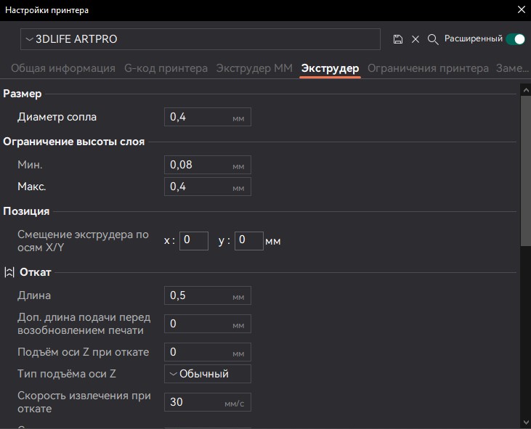Click the save preset floppy disk icon
The width and height of the screenshot is (531, 429).
397,39
